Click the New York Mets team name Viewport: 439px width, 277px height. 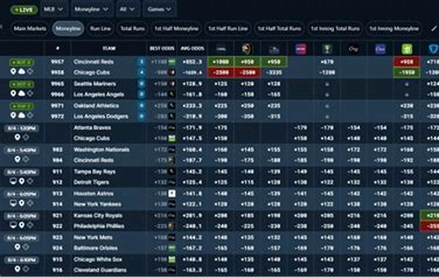tap(92, 237)
